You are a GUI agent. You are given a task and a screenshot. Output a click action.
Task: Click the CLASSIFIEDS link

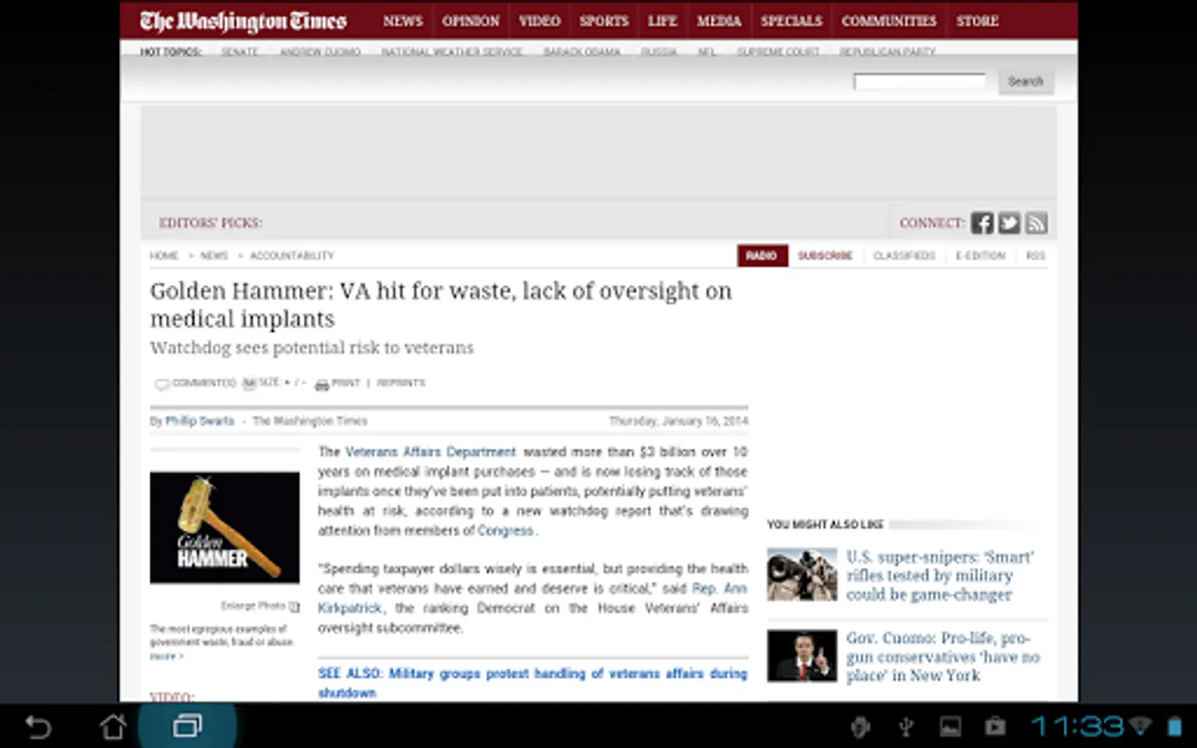pyautogui.click(x=904, y=255)
